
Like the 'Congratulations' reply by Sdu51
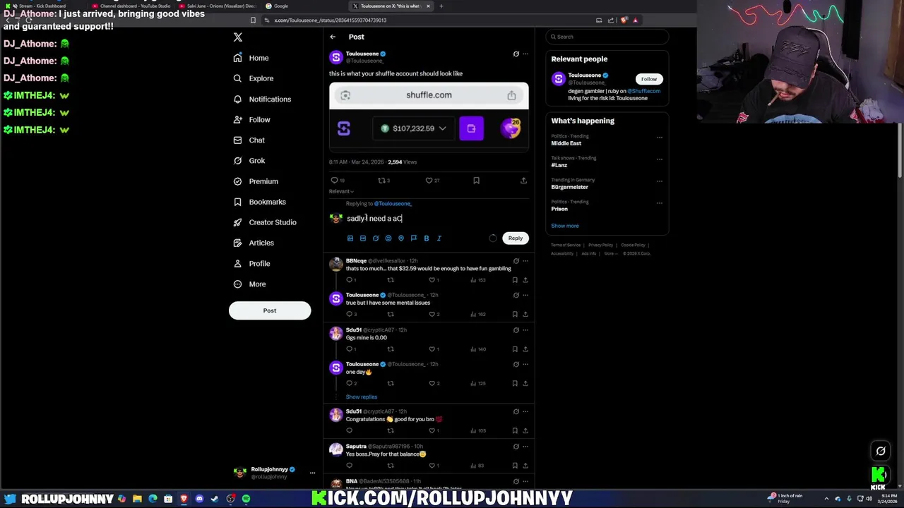pos(432,430)
